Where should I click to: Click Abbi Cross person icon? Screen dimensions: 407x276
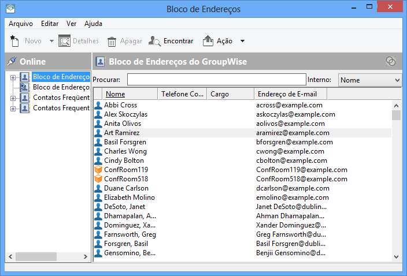[x=98, y=105]
